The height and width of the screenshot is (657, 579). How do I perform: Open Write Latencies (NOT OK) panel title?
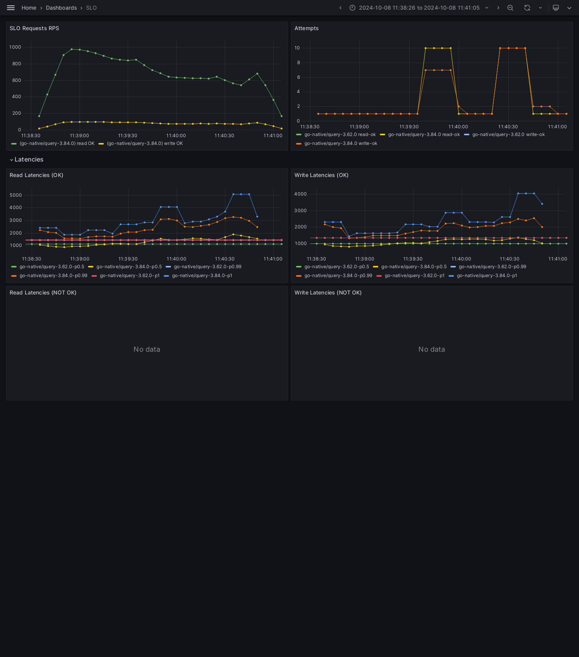tap(328, 293)
